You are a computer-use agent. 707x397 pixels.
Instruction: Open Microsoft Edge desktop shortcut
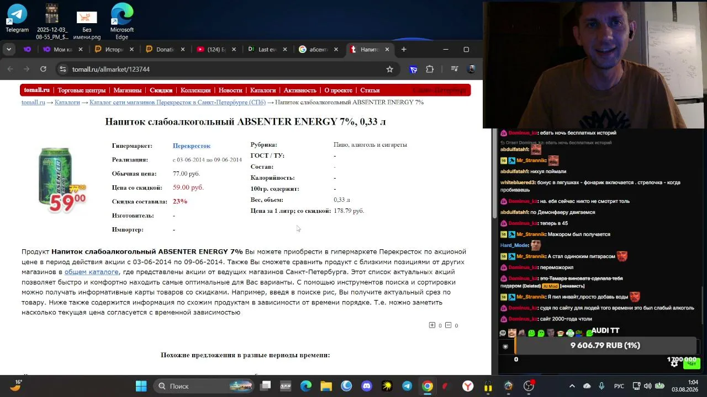coord(122,22)
